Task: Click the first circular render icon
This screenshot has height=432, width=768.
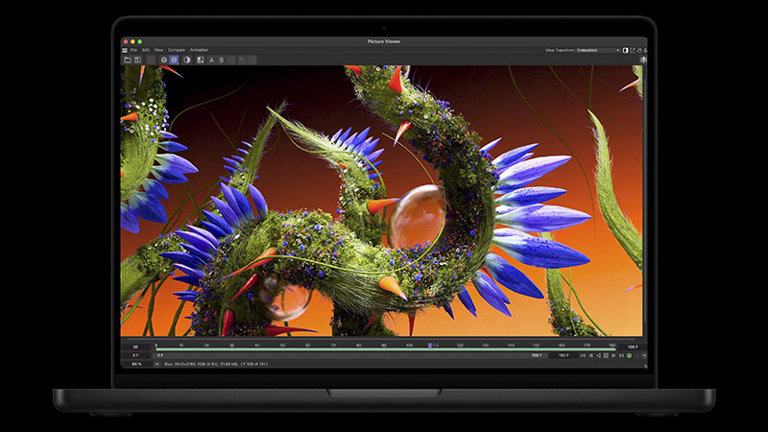Action: coord(164,60)
